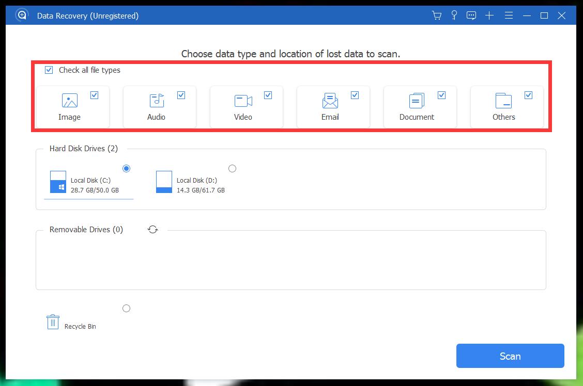Viewport: 583px width, 386px height.
Task: Uncheck the Video checkbox
Action: [x=268, y=95]
